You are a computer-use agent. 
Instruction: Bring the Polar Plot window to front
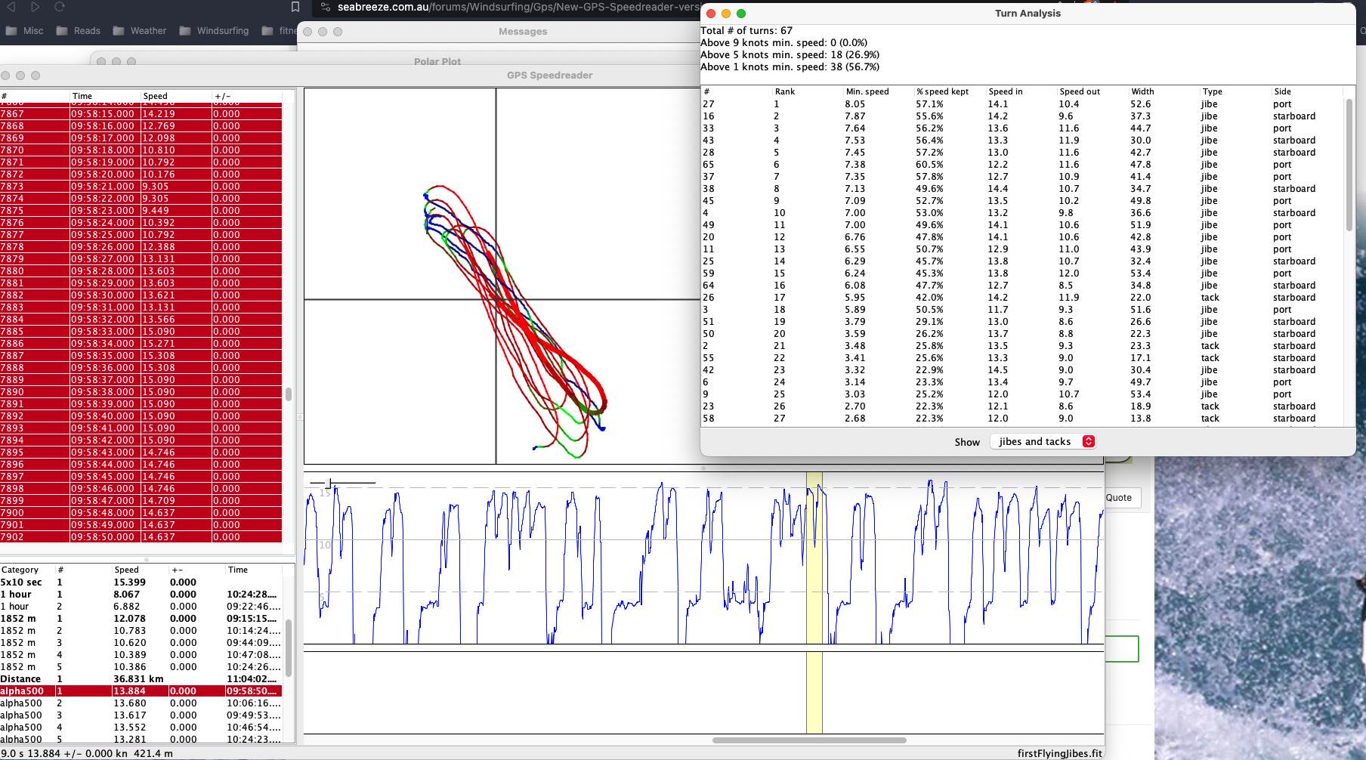point(437,61)
